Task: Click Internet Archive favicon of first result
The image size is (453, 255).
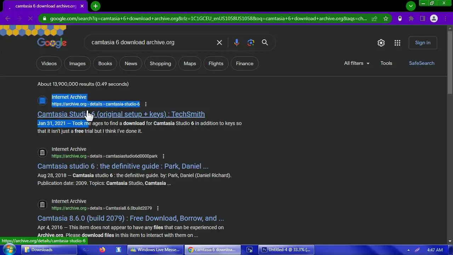Action: pos(42,101)
